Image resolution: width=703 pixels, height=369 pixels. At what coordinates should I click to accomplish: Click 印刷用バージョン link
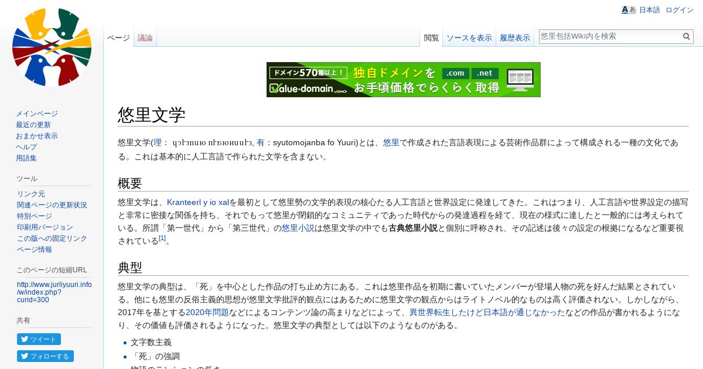45,227
